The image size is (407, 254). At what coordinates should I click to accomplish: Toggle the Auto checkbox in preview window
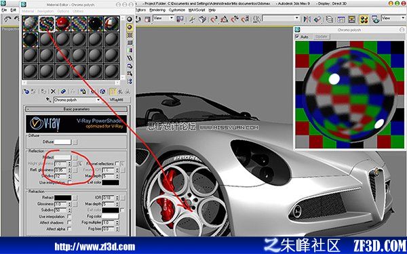click(297, 37)
